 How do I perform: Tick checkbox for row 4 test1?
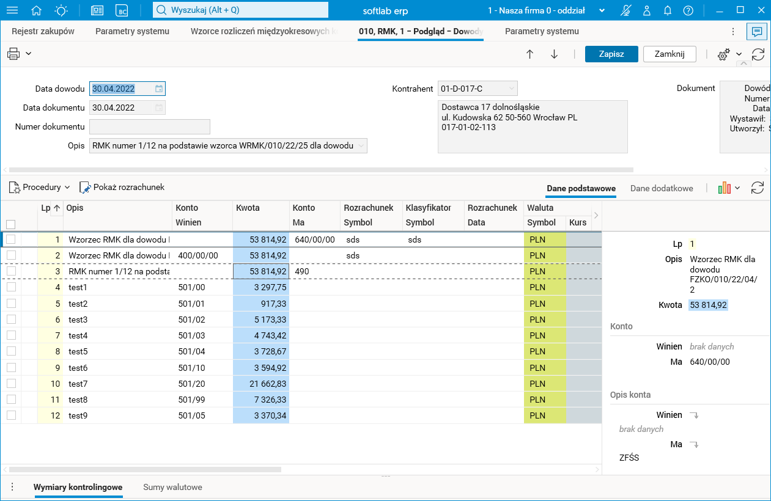(11, 287)
